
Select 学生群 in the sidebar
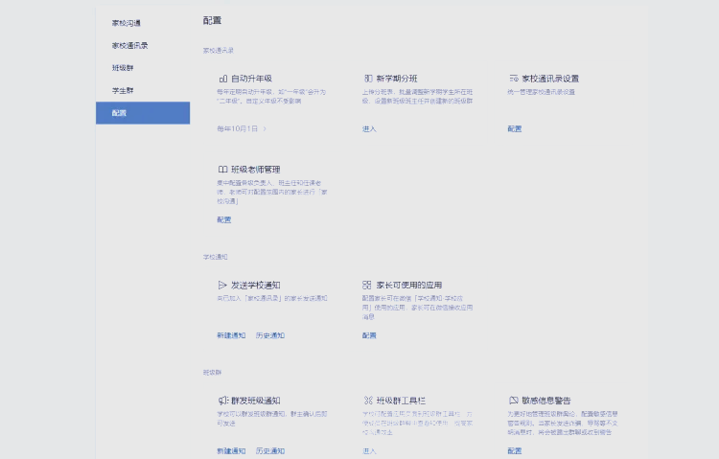pos(143,90)
